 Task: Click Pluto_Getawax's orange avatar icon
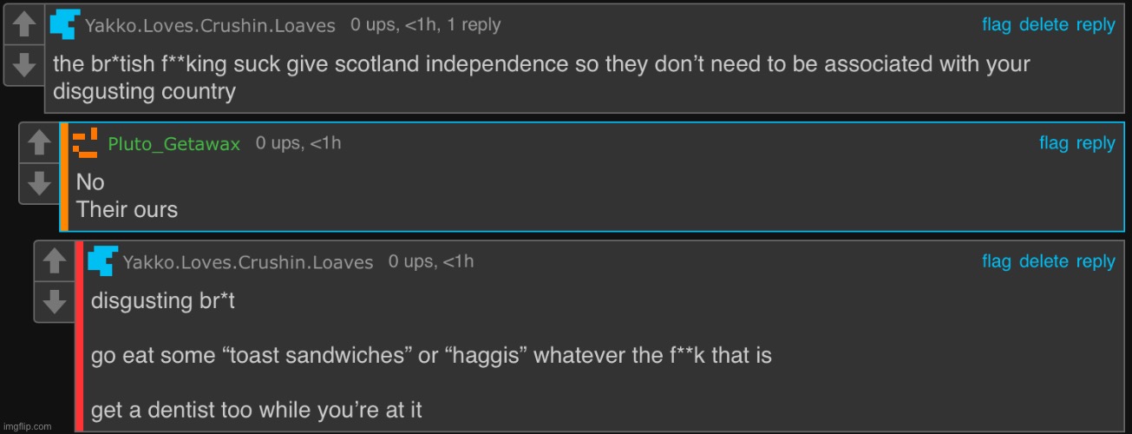pos(86,143)
